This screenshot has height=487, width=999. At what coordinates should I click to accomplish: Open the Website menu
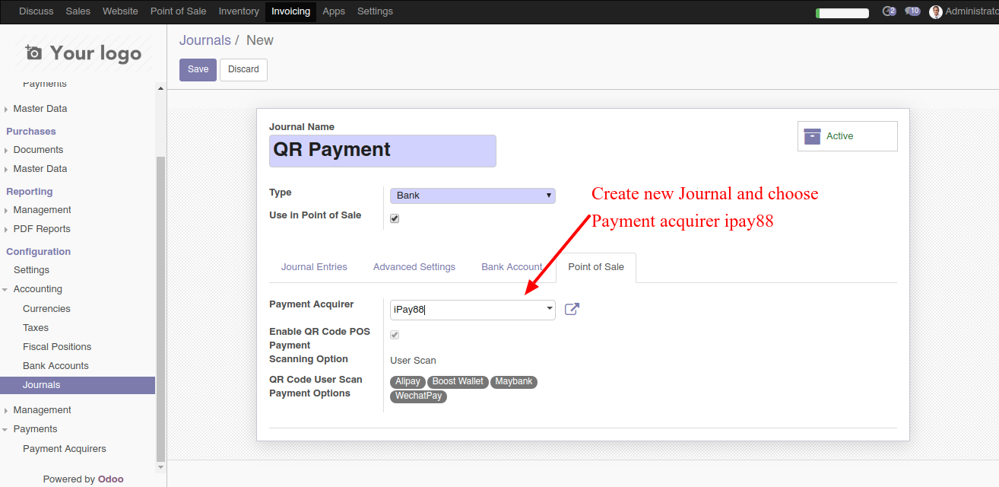coord(120,11)
